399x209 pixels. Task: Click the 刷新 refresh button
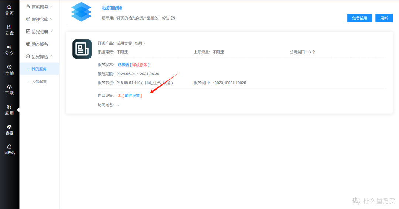(384, 18)
